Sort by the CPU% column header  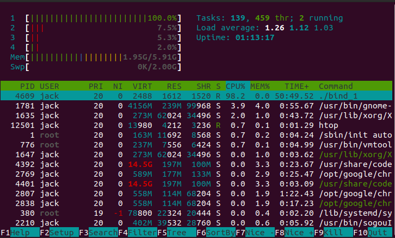pyautogui.click(x=237, y=86)
